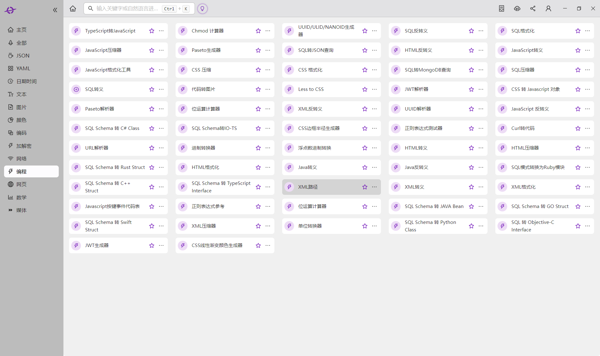Open the 编码 category
The image size is (600, 356).
[x=31, y=133]
